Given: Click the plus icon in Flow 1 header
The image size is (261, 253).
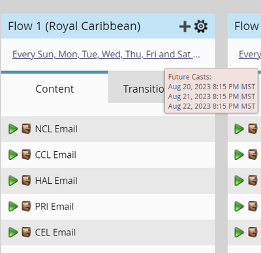Looking at the screenshot, I should click(185, 27).
